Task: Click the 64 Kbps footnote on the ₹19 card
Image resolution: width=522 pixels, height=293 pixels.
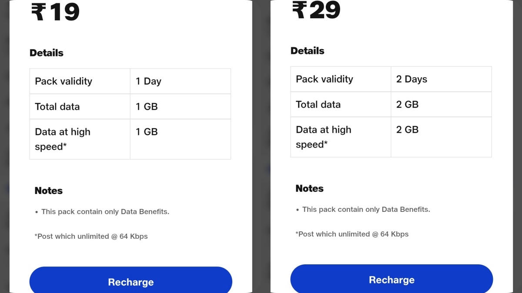Action: [x=91, y=236]
